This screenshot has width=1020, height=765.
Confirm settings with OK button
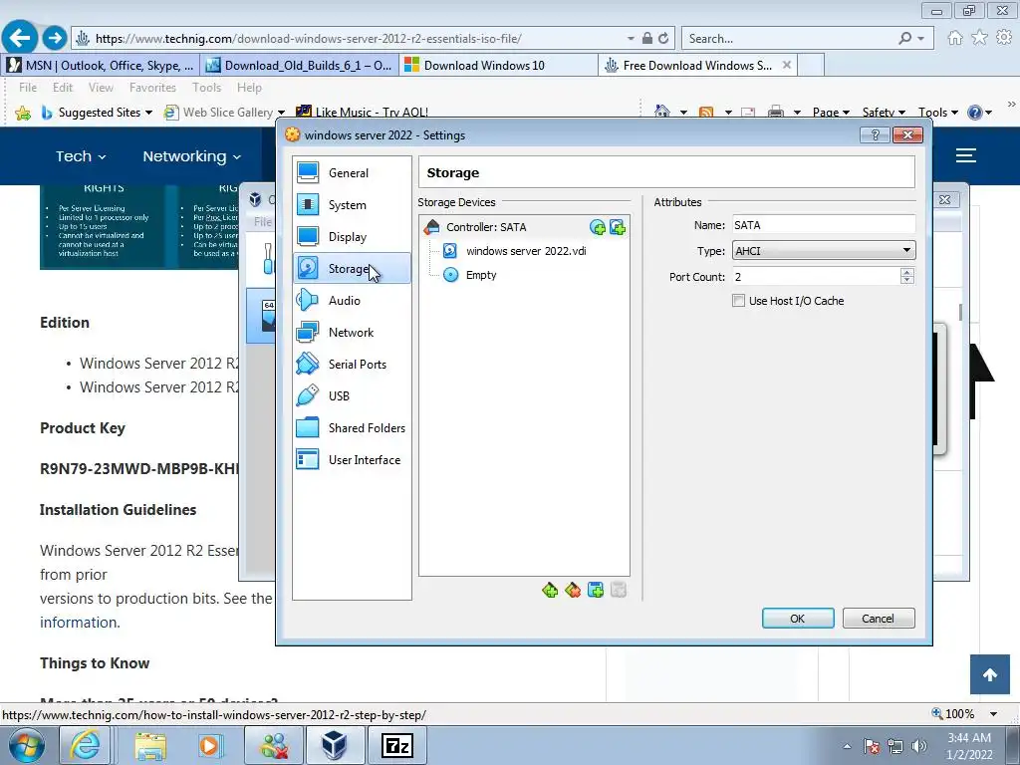click(798, 619)
